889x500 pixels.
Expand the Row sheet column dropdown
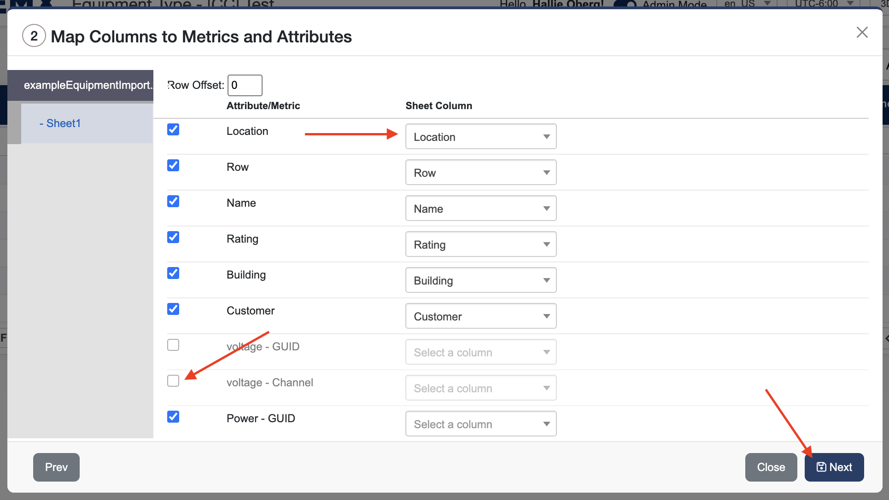480,173
